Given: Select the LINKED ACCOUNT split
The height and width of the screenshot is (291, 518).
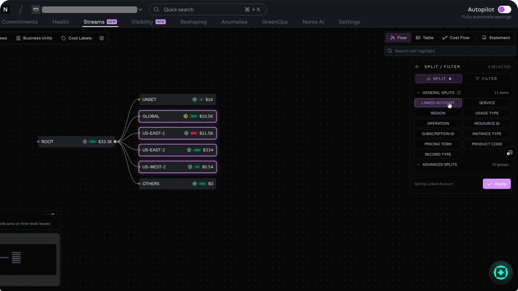Looking at the screenshot, I should point(438,103).
